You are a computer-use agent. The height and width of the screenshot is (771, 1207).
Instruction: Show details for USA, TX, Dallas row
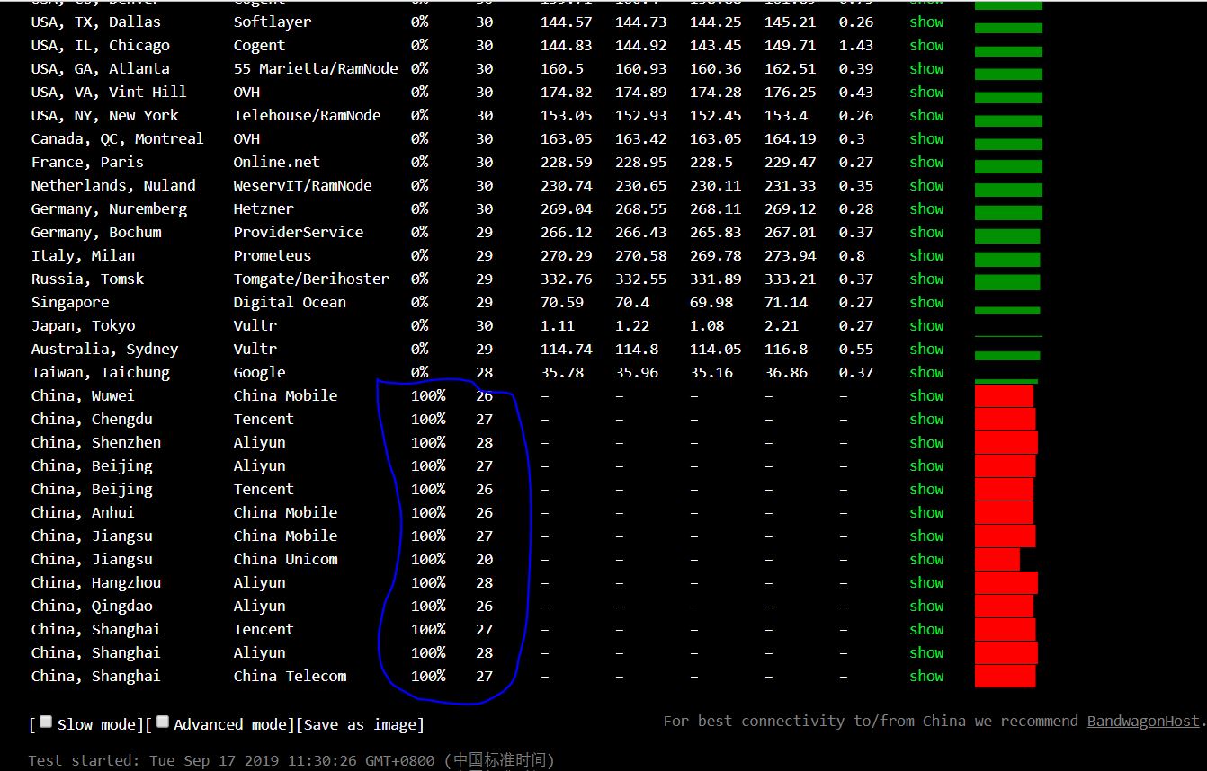926,22
